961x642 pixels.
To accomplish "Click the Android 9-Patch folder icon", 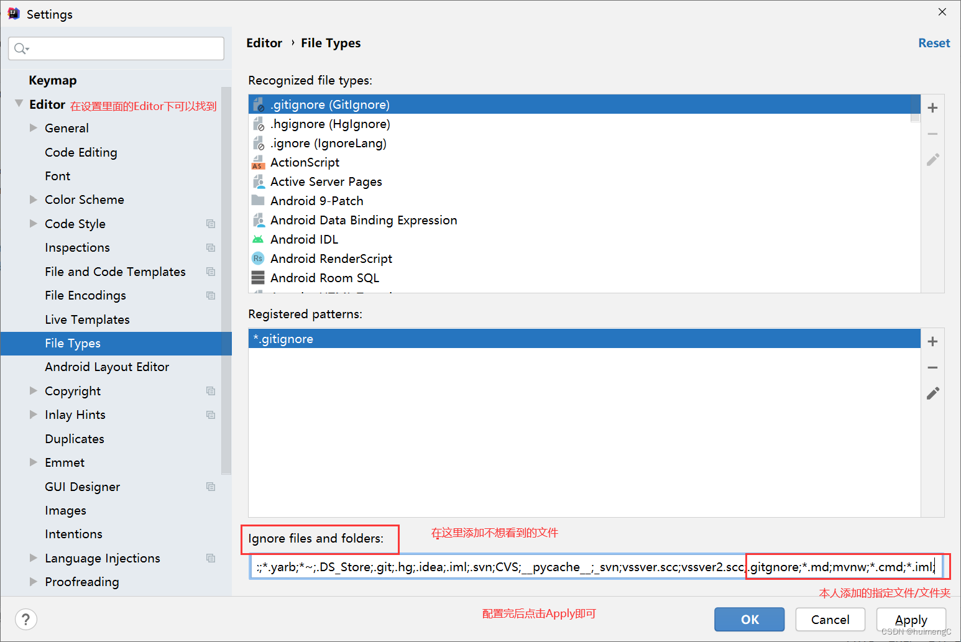I will [258, 200].
